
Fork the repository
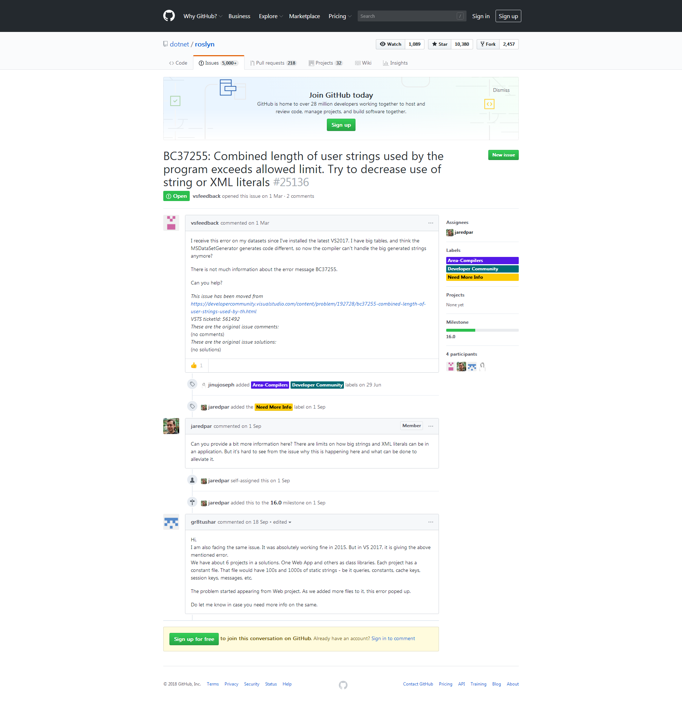pos(488,44)
